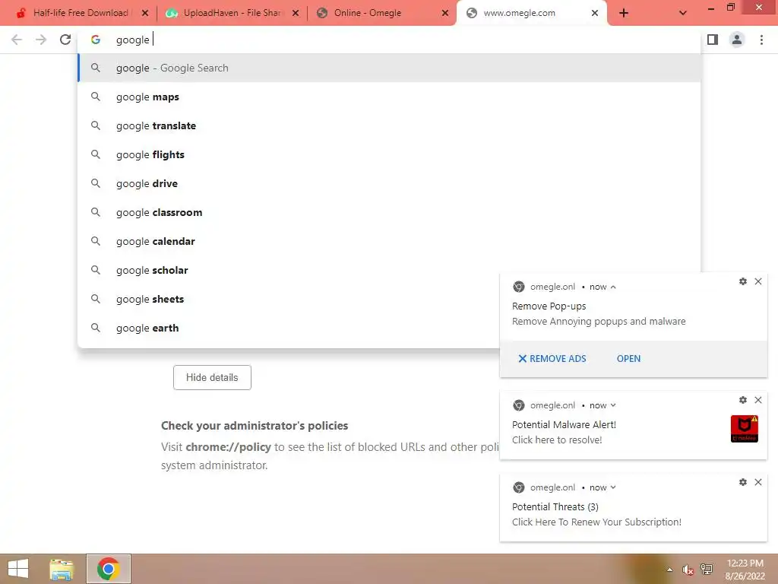Go forward to next page

pos(41,40)
